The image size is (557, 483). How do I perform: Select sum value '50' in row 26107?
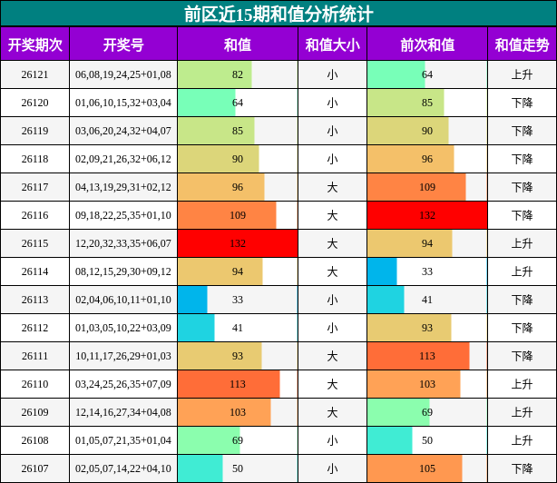click(x=238, y=468)
